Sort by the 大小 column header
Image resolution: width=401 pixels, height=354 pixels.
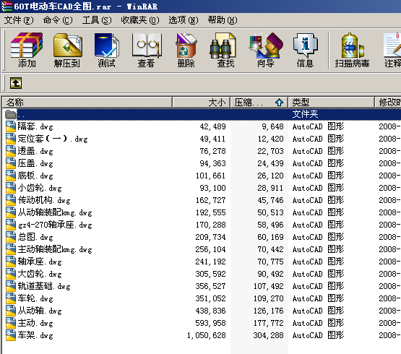[202, 103]
